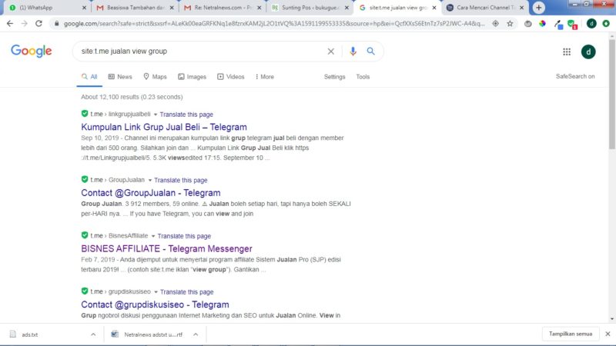The image size is (616, 346).
Task: Open the More search filters menu
Action: (x=265, y=77)
